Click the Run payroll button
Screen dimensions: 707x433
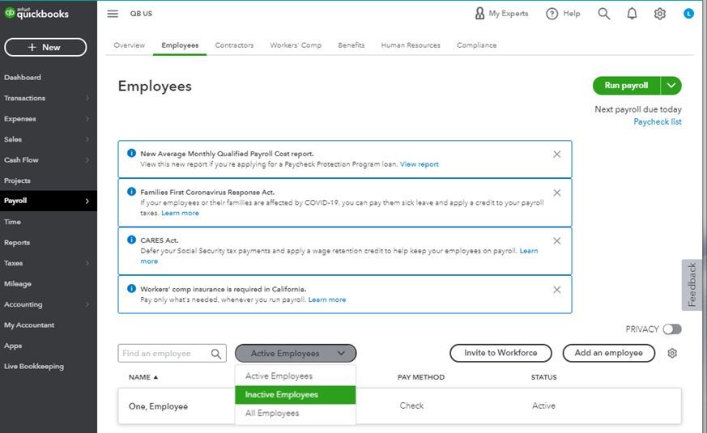click(626, 86)
